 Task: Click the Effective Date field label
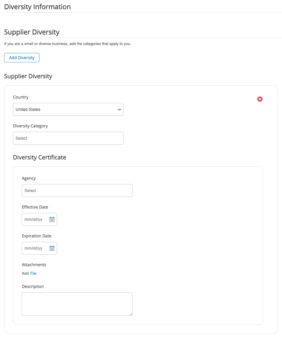(x=35, y=207)
